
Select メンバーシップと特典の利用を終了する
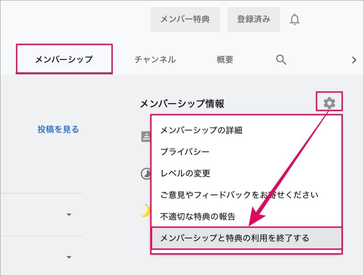coord(247,238)
